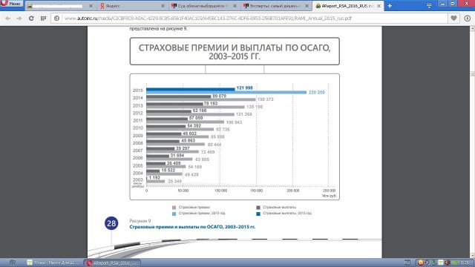The width and height of the screenshot is (475, 267).
Task: Open the tab list menu icon
Action: (x=429, y=6)
